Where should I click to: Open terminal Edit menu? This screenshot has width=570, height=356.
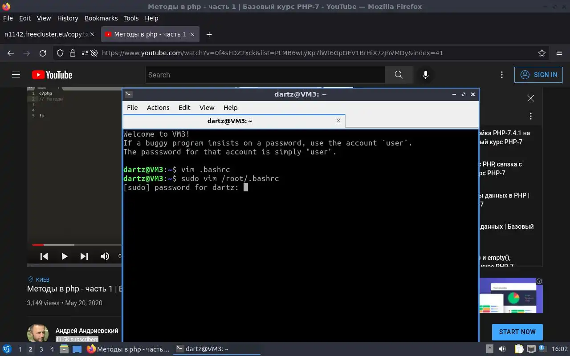click(184, 108)
